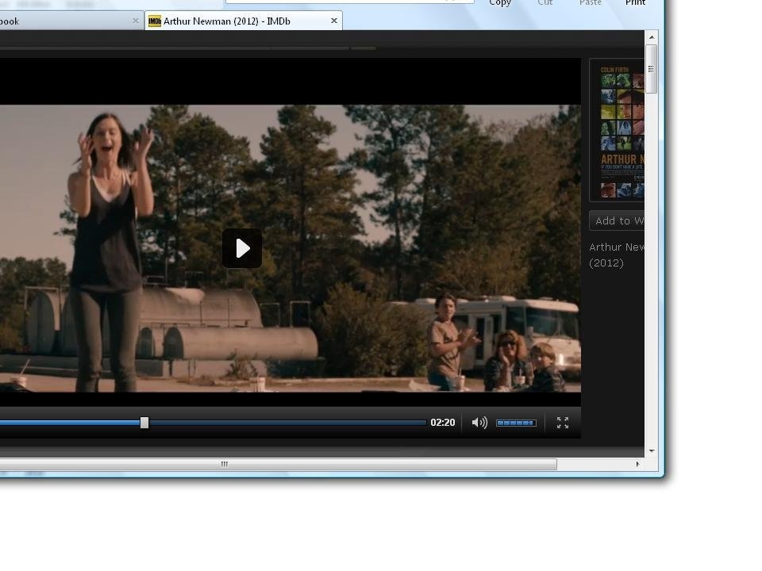Click the Add to Watchlist button

(618, 221)
